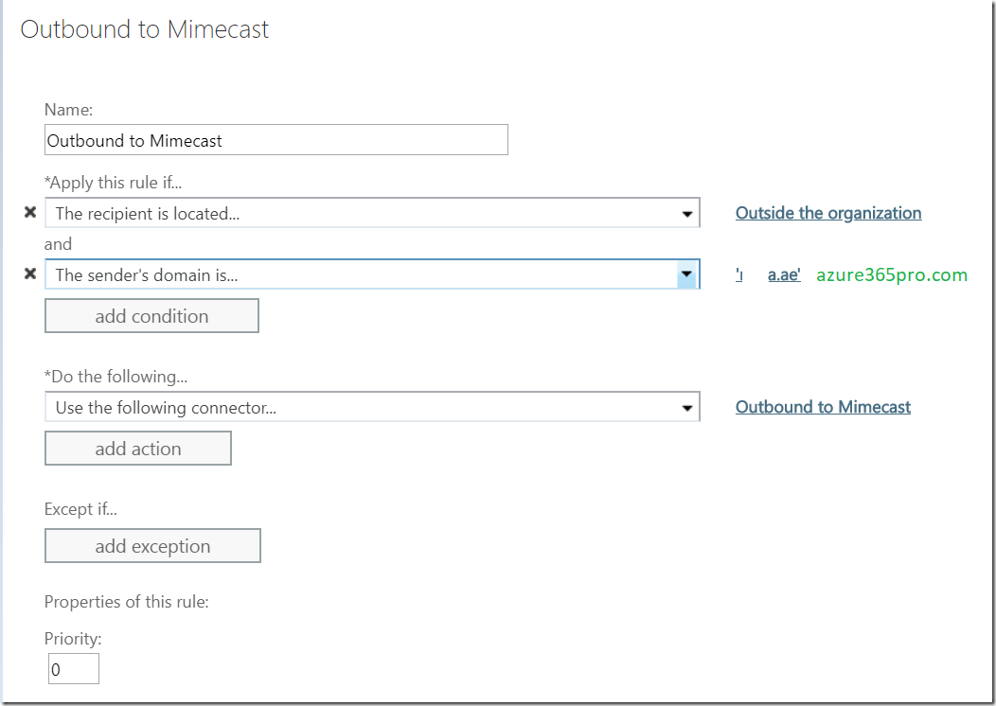Click the Properties of this rule label
Screen dimensions: 996x706
[127, 602]
